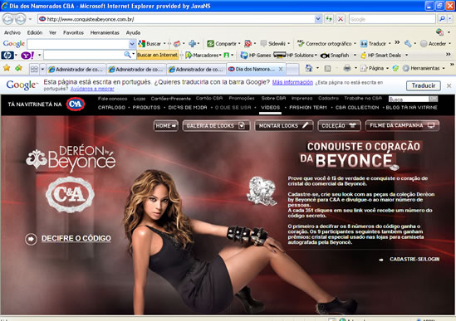
Task: Click the Refresh page icon
Action: (x=329, y=19)
